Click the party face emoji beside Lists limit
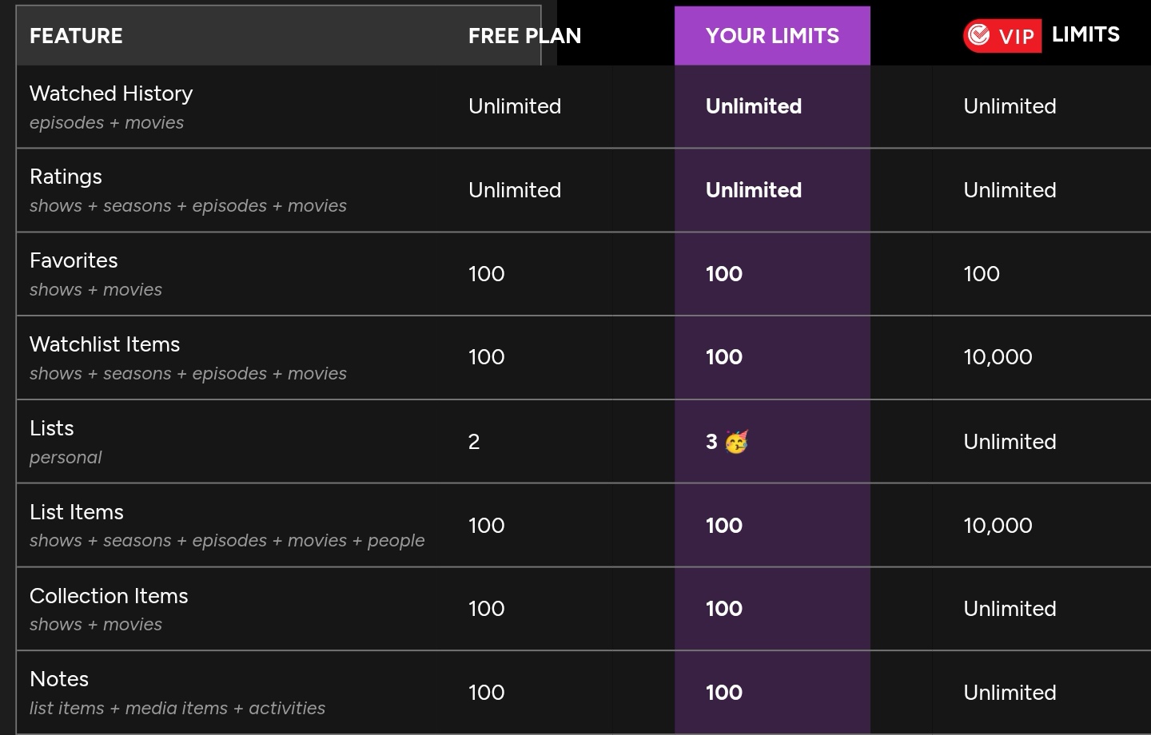The image size is (1151, 735). click(736, 442)
